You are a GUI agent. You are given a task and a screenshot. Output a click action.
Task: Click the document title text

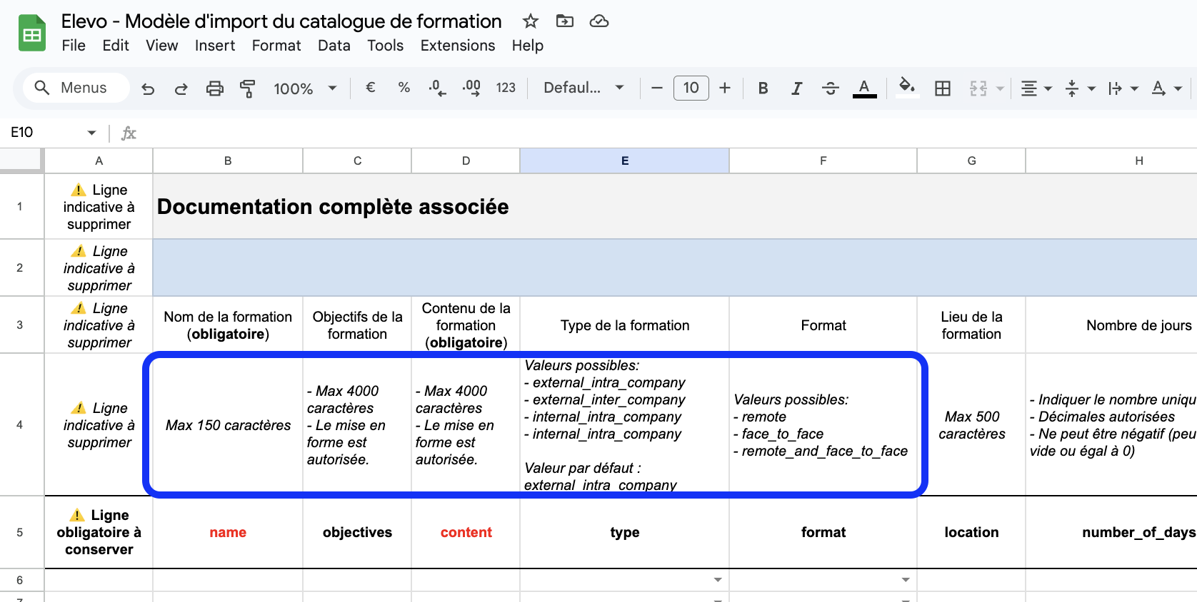(281, 21)
